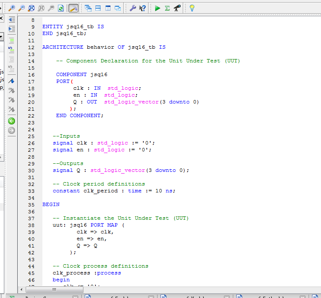Click the telescope icon in toolbar
Viewport: 321px width, 298px height.
[x=177, y=8]
